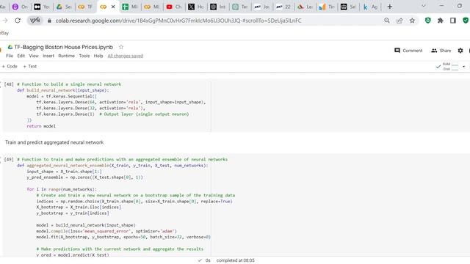Run cell [48]

pos(9,84)
